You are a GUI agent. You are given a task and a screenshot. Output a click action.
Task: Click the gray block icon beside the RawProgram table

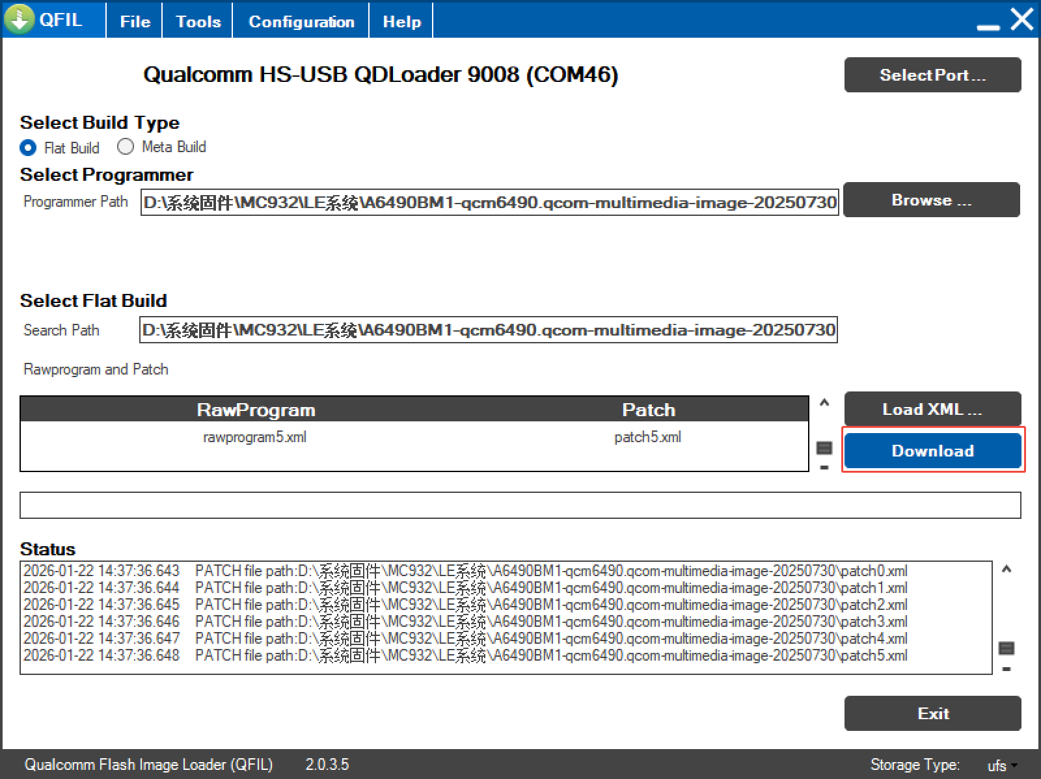[824, 447]
